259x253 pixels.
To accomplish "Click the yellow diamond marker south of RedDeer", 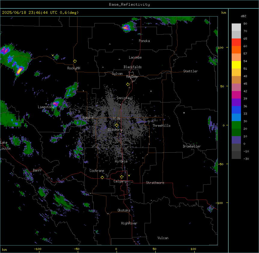I will [x=128, y=84].
